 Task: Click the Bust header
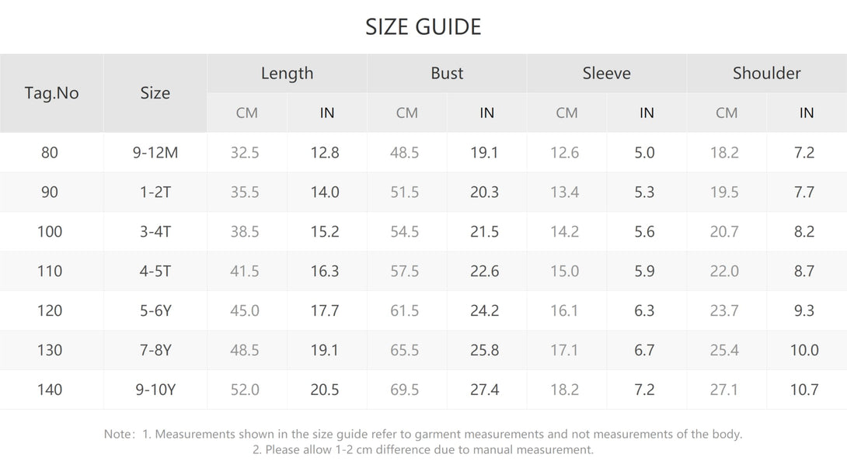[x=447, y=73]
